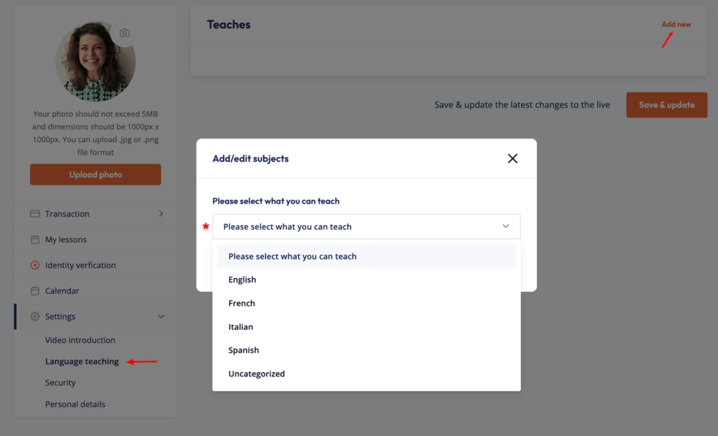This screenshot has width=718, height=436.
Task: Click the camera icon on profile photo
Action: pos(124,33)
